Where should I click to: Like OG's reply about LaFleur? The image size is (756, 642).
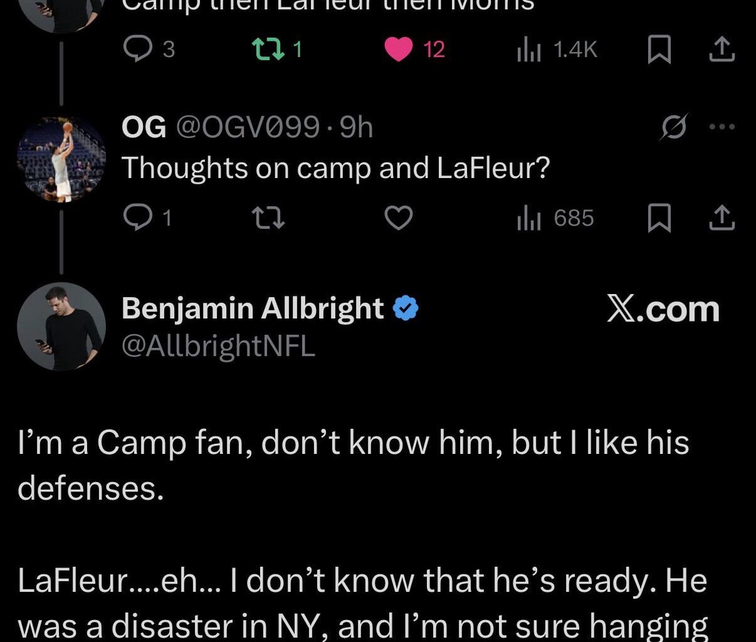[x=398, y=219]
